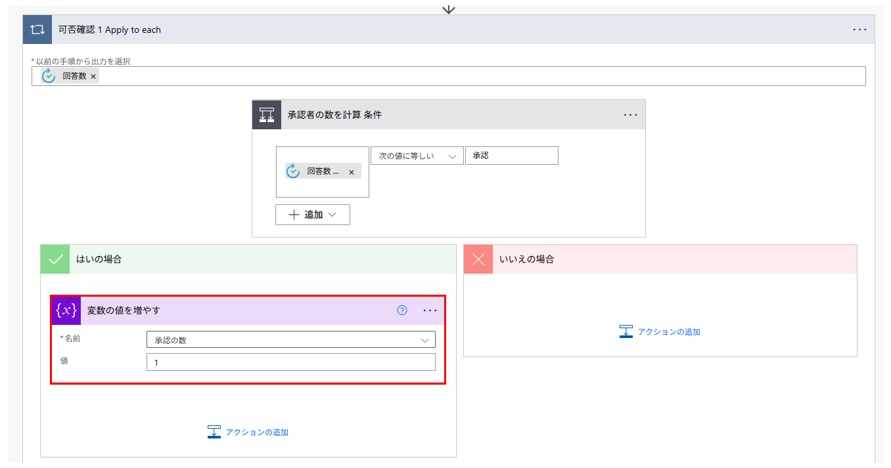This screenshot has width=891, height=468.
Task: Click the 値 input containing 1
Action: [291, 362]
